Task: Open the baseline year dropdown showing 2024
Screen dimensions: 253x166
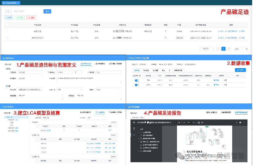Action: (108, 90)
